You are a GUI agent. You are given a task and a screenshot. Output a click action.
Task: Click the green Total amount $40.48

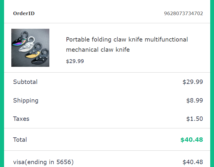(191, 140)
